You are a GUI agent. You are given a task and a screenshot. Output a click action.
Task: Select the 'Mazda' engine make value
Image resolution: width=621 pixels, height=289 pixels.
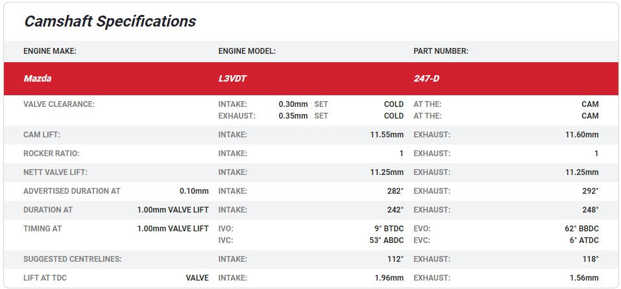[x=37, y=78]
